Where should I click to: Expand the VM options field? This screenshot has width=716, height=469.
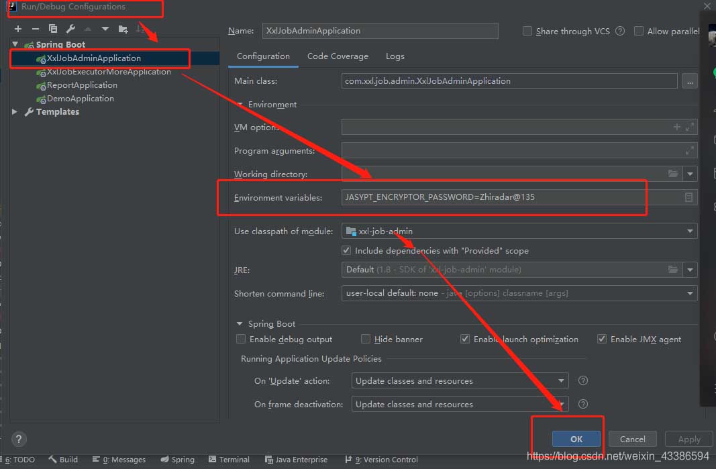click(x=690, y=127)
